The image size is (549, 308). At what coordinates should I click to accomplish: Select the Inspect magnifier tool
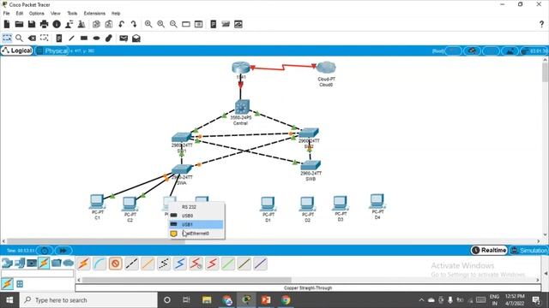(x=19, y=38)
